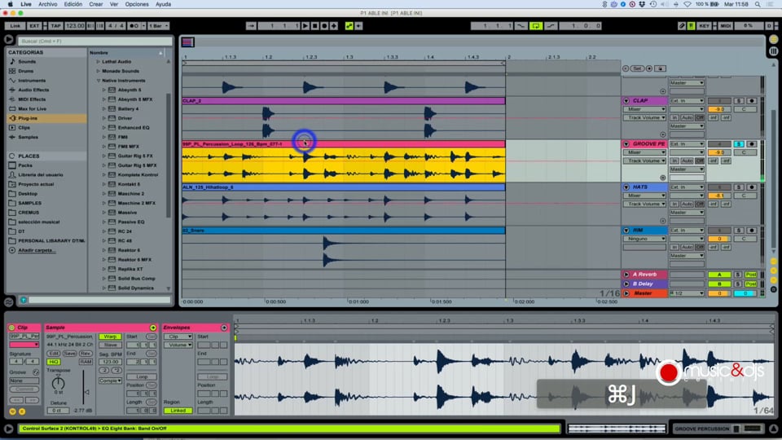
Task: Open Librería del usuario place
Action: coord(41,174)
